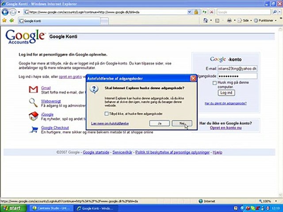Expand the zoom level dropdown arrow
This screenshot has width=283, height=212.
pyautogui.click(x=276, y=201)
